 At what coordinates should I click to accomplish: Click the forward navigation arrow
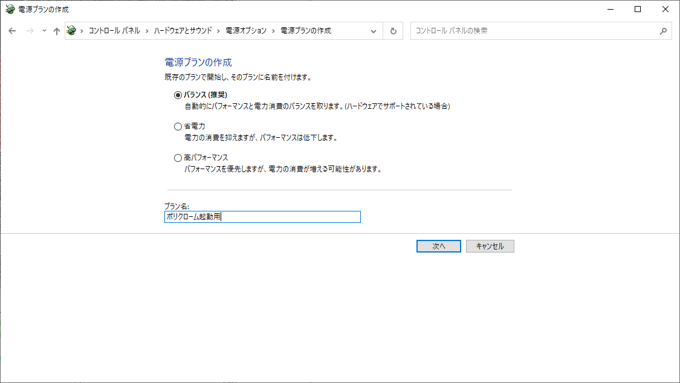pos(30,31)
